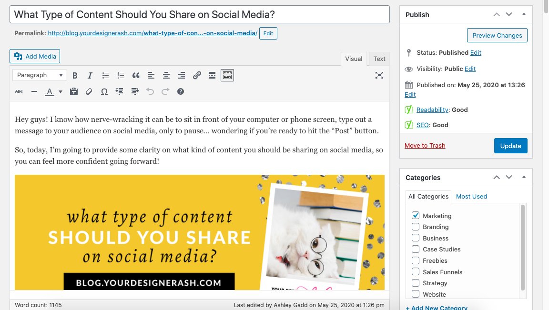Viewport: 549px width, 310px height.
Task: Insert a numbered list
Action: pyautogui.click(x=121, y=75)
